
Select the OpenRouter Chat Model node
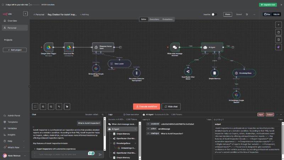(x=188, y=71)
